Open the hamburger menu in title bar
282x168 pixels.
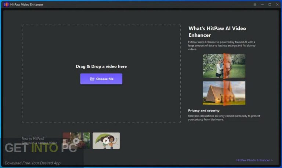point(255,4)
